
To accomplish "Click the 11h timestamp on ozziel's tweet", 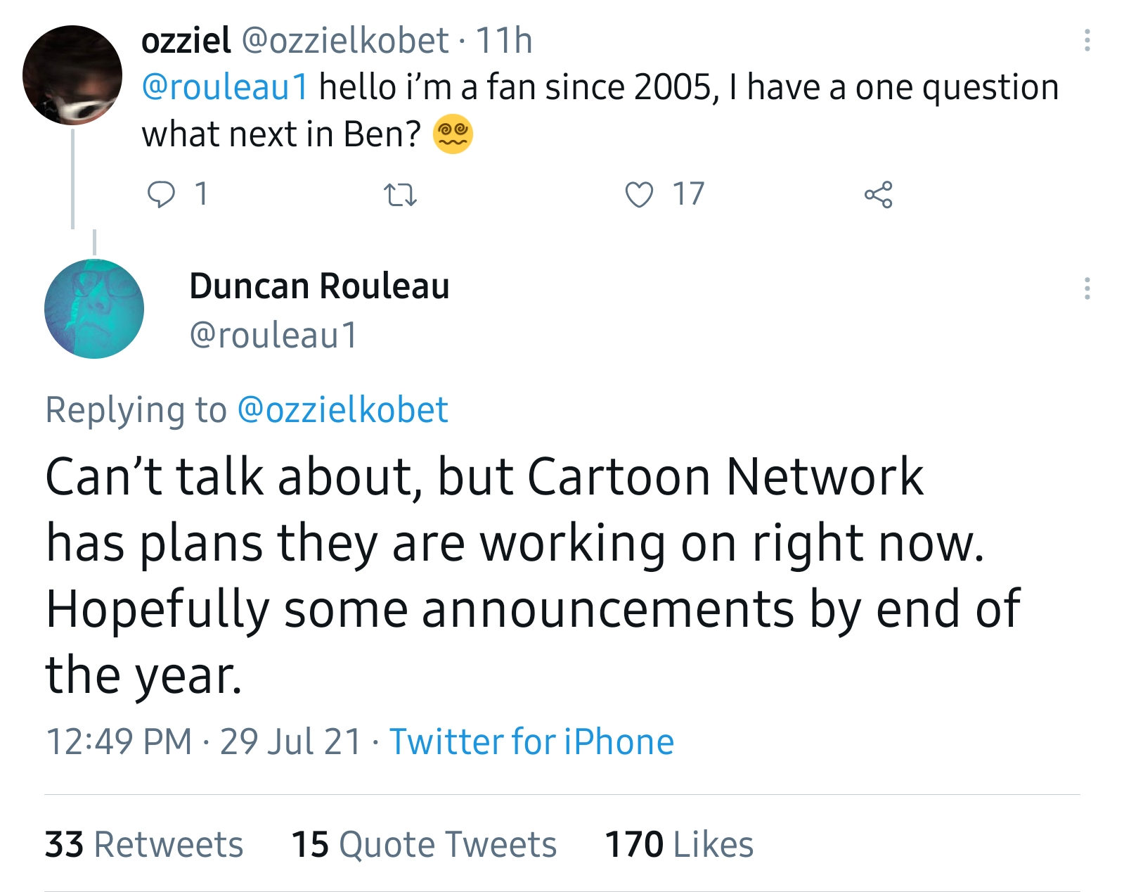I will pos(504,41).
